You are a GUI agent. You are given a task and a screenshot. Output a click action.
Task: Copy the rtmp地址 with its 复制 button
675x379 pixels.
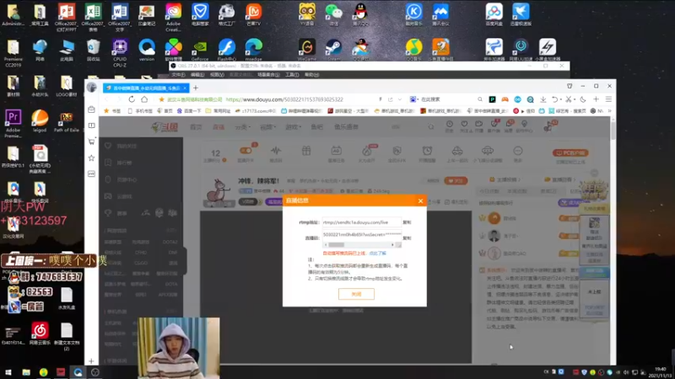(x=407, y=222)
